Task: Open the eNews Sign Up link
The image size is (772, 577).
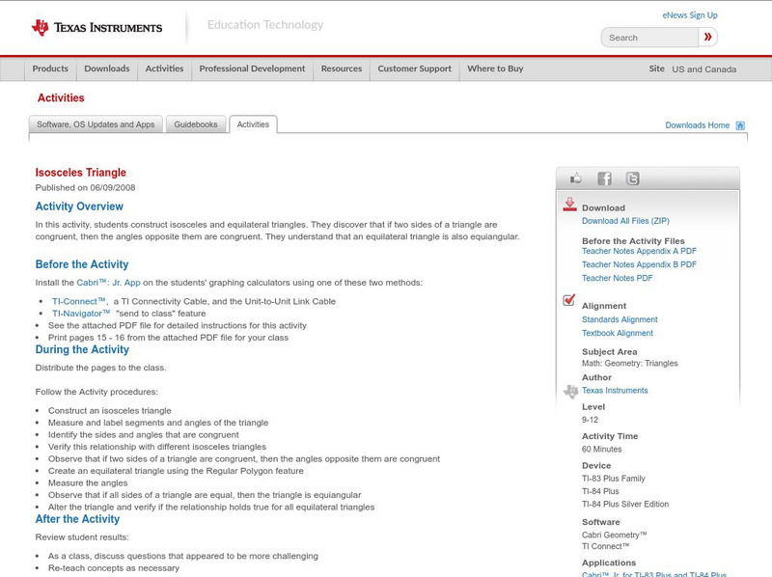Action: coord(690,15)
